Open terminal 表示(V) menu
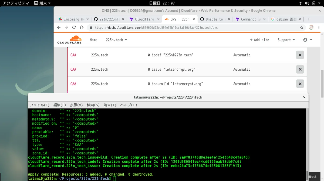Viewport: 324px width, 181px height. pos(76,105)
